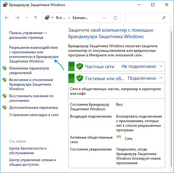The width and height of the screenshot is (174, 173).
Task: Click the vertical scrollbar on the right
Action: coord(171,99)
